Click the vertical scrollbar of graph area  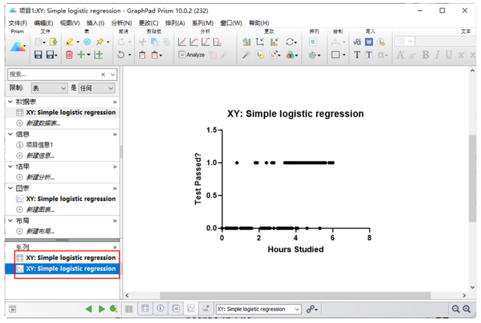point(472,178)
